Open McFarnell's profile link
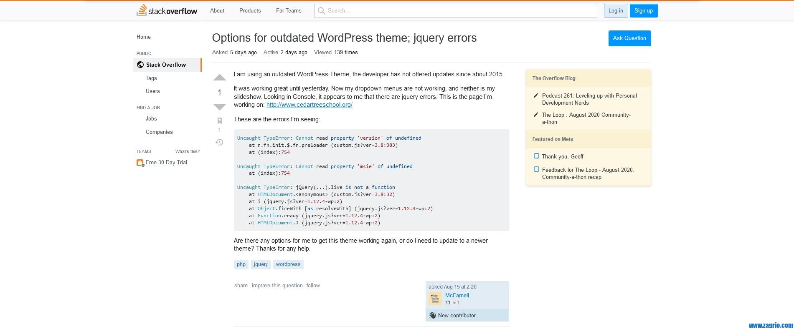The image size is (794, 329). (x=457, y=295)
